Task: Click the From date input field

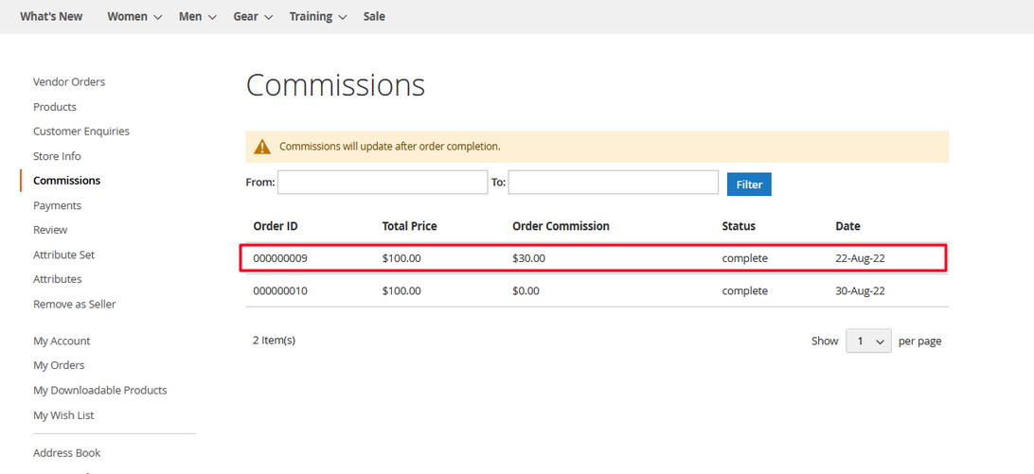Action: [383, 183]
